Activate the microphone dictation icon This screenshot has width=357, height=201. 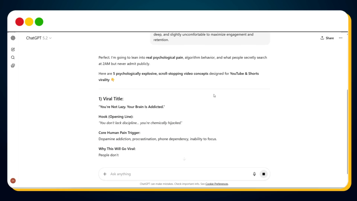pyautogui.click(x=254, y=174)
